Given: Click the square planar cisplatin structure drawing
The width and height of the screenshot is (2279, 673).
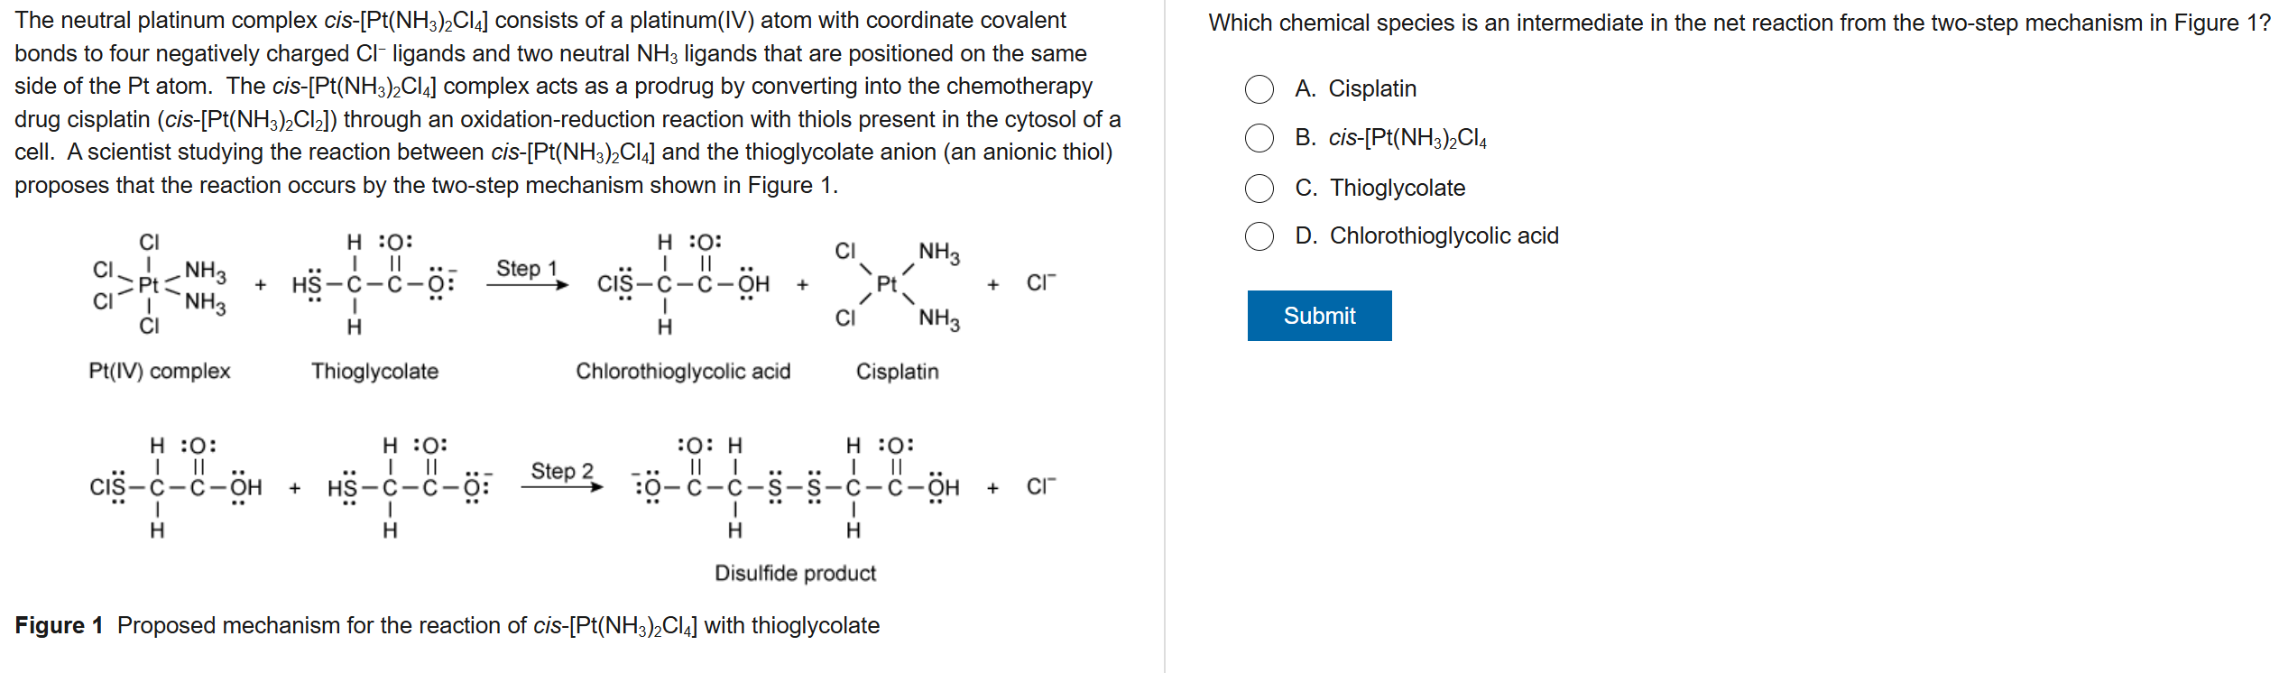Looking at the screenshot, I should point(896,284).
